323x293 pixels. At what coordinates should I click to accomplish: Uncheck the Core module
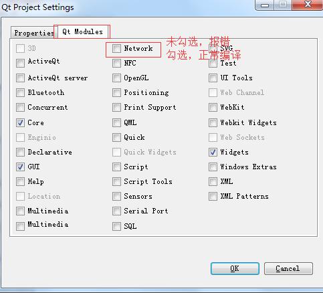click(20, 122)
